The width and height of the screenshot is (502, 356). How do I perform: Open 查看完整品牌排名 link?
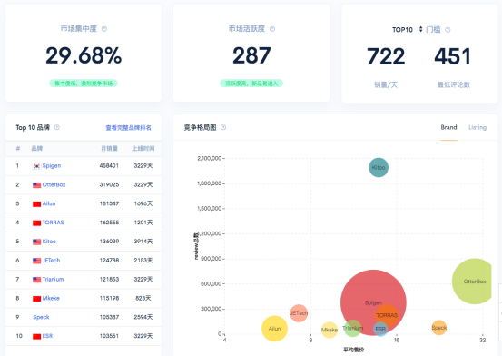[128, 128]
